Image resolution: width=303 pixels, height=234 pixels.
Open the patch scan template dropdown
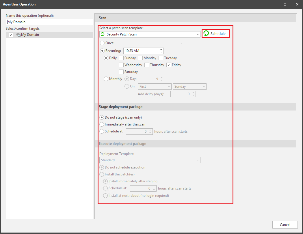[x=197, y=34]
